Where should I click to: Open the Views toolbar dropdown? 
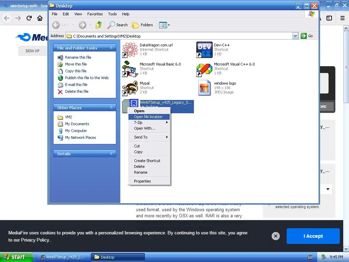click(165, 25)
